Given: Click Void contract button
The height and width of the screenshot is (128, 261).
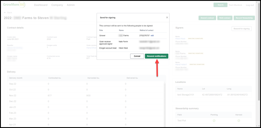Looking at the screenshot, I should pyautogui.click(x=225, y=18).
